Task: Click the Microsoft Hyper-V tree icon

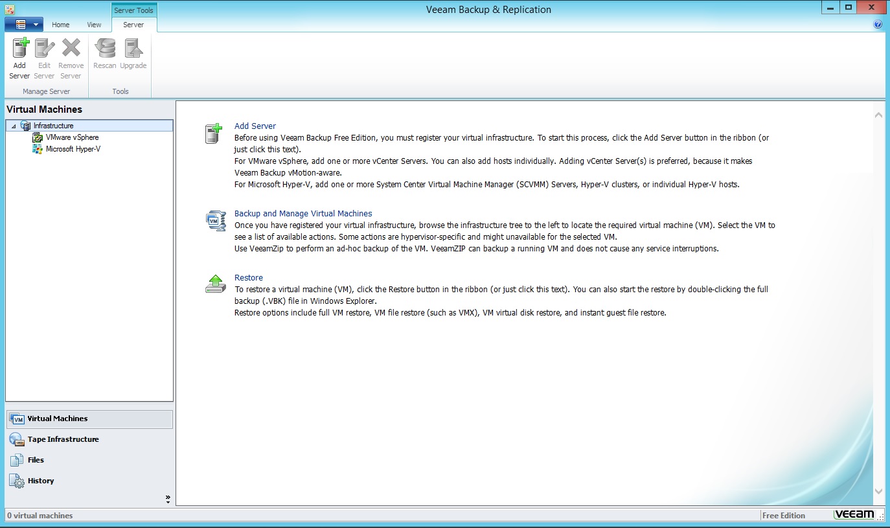Action: tap(38, 149)
